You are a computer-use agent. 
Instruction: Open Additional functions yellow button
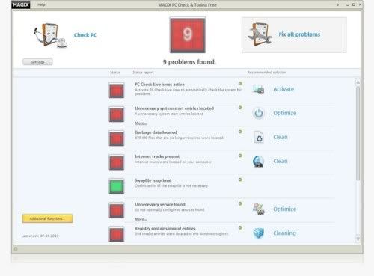point(47,218)
